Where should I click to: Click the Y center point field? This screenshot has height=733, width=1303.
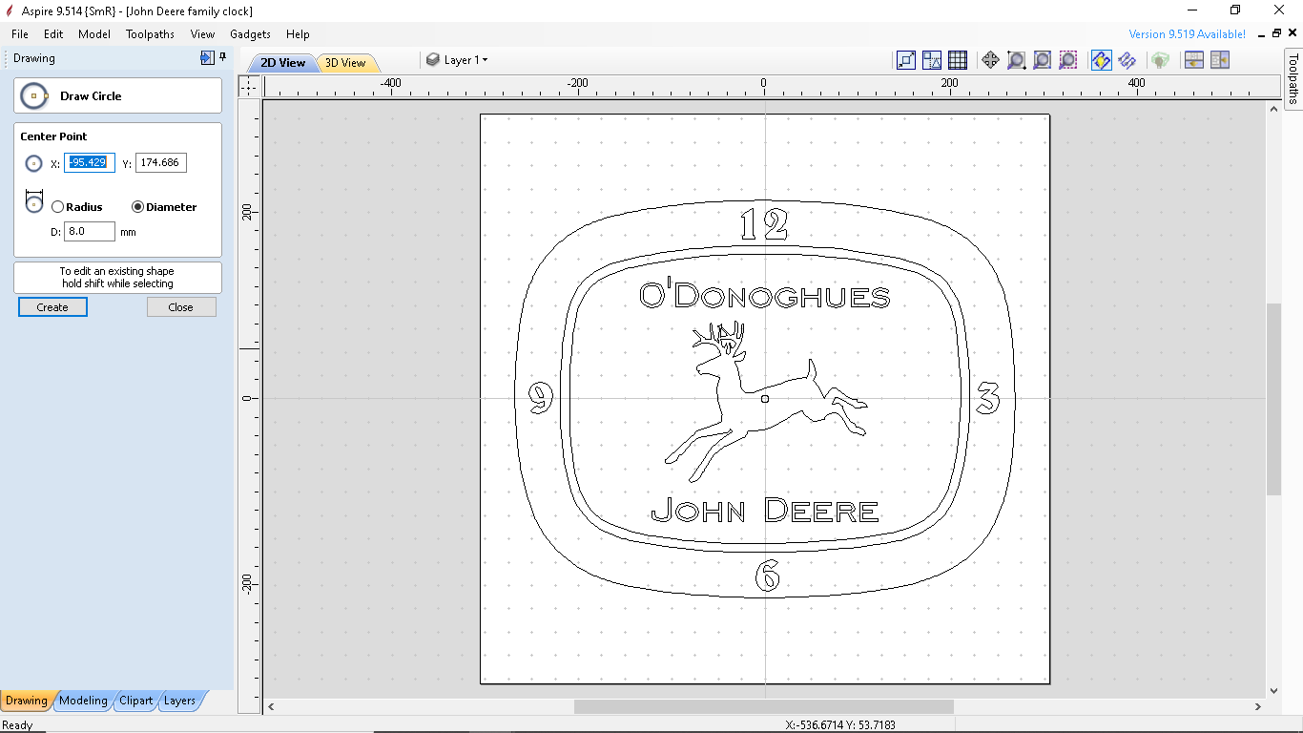tap(161, 163)
